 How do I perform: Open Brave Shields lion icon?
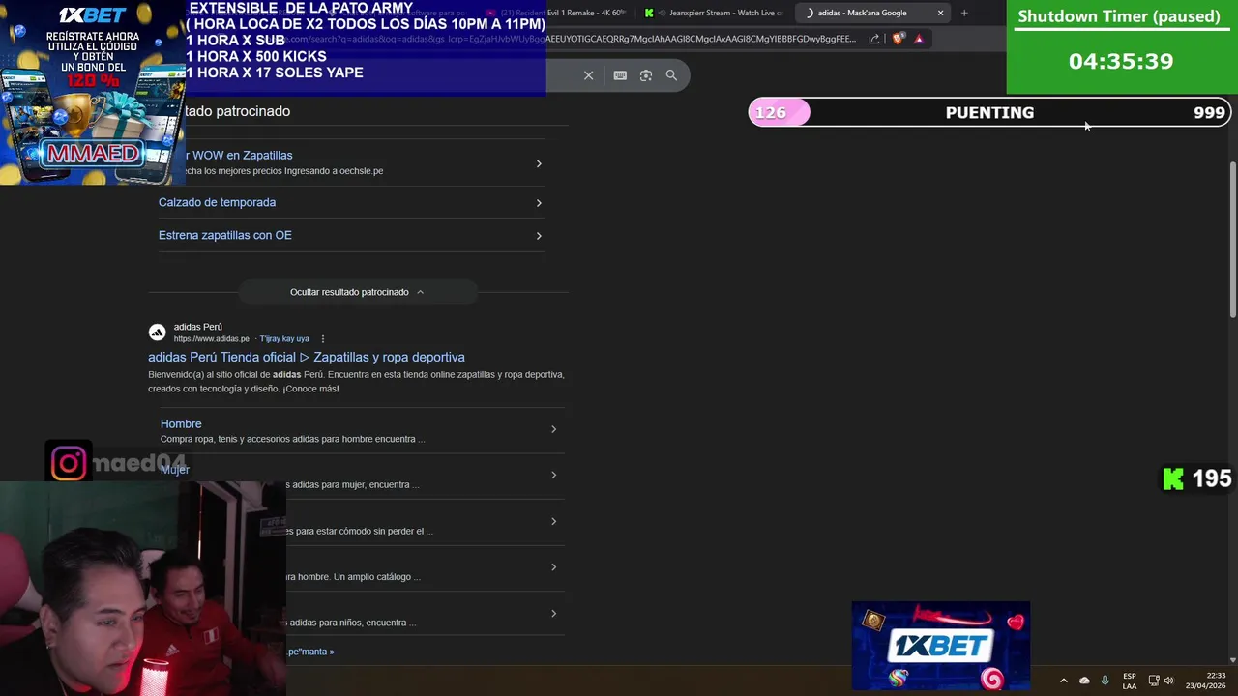tap(899, 39)
